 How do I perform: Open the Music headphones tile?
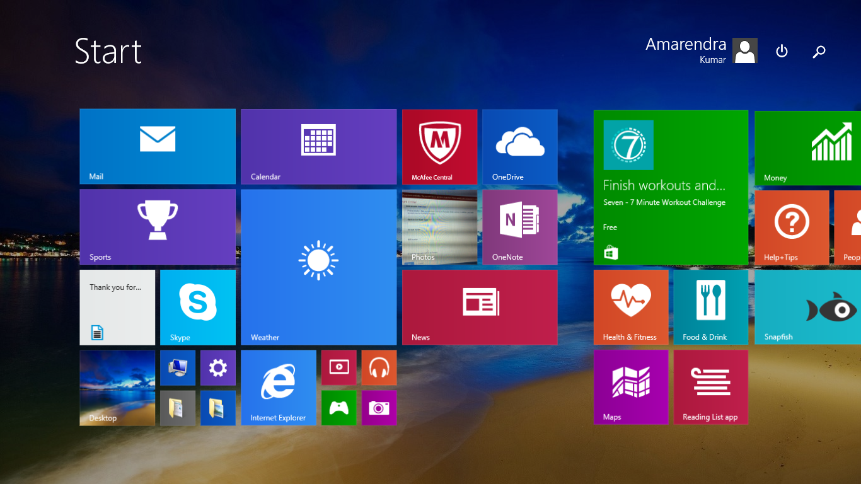379,367
